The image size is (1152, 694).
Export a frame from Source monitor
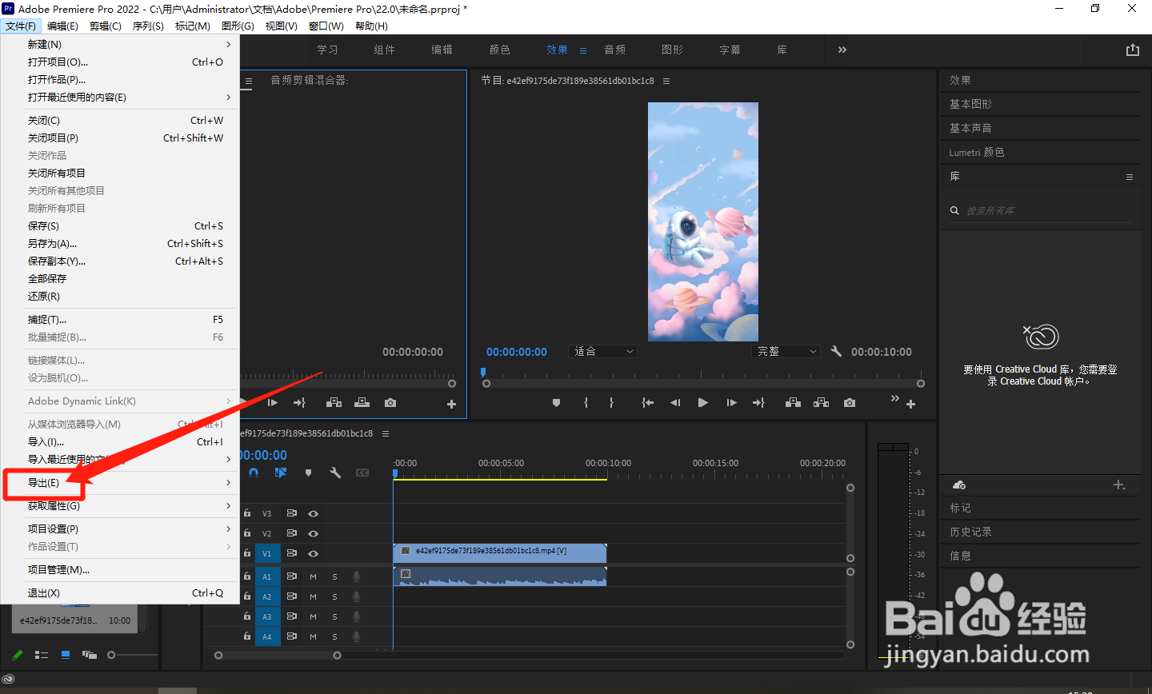(390, 403)
